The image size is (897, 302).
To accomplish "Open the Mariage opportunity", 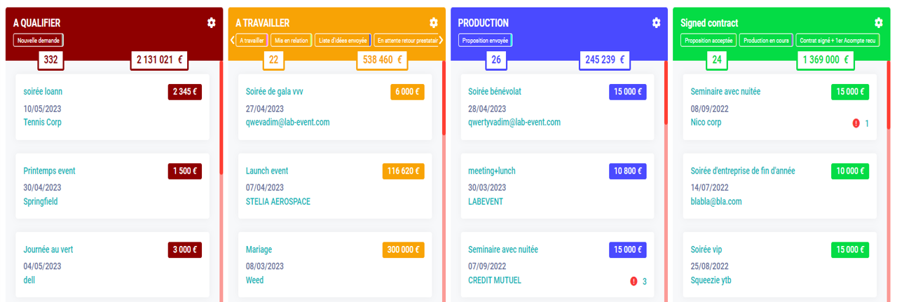I will (x=259, y=249).
